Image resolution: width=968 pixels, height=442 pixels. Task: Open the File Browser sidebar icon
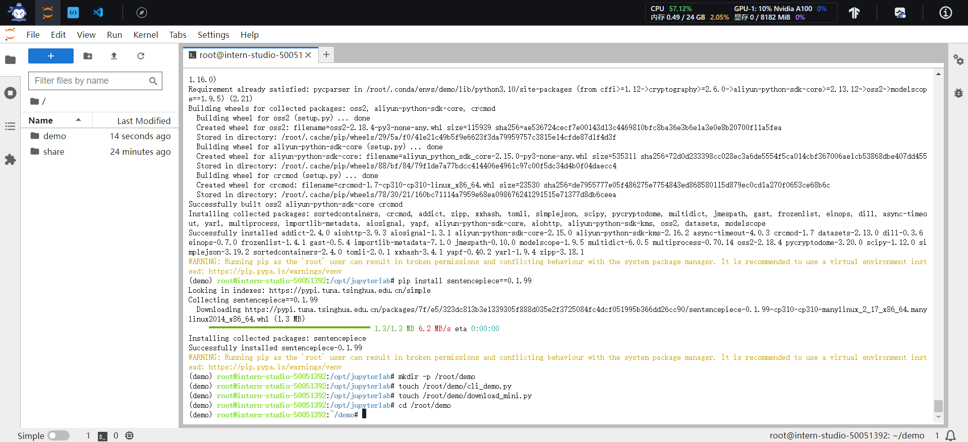(10, 60)
